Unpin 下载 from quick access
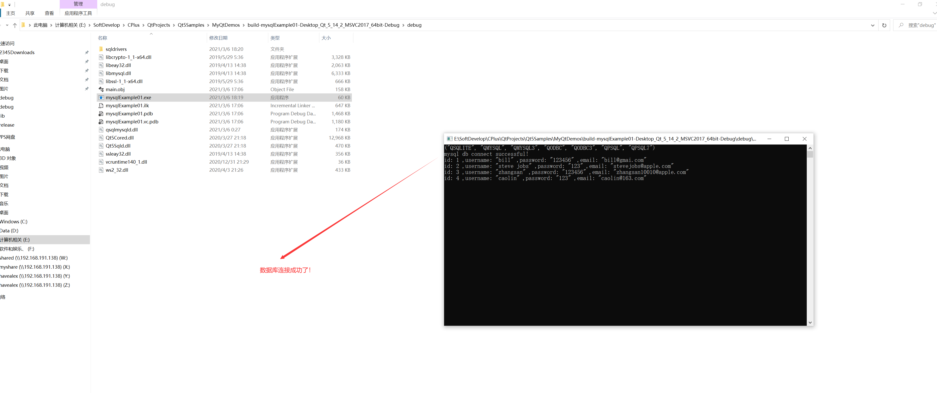 [x=87, y=70]
